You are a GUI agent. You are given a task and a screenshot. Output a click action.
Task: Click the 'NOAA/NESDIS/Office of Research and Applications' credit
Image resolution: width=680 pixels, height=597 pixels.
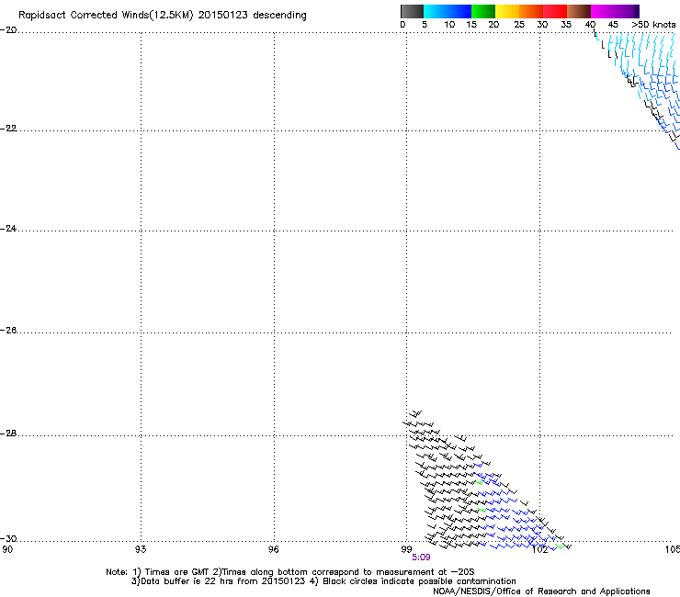coord(541,591)
